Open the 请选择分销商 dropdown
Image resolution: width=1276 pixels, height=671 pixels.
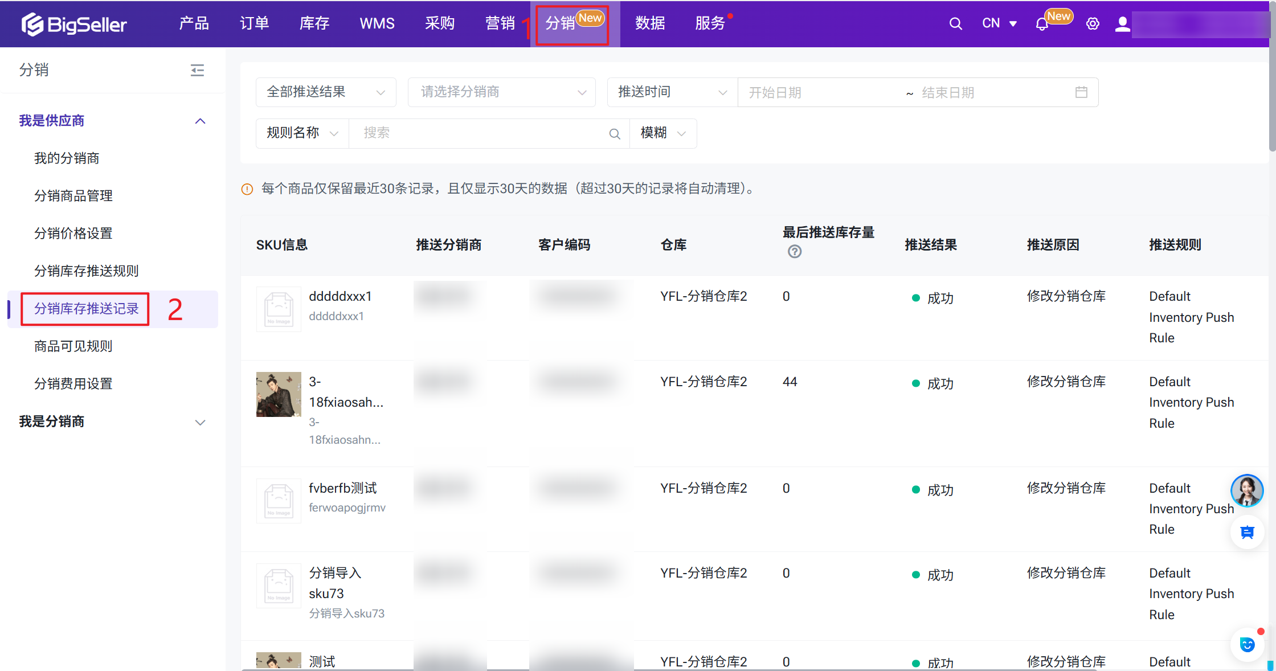pos(501,92)
